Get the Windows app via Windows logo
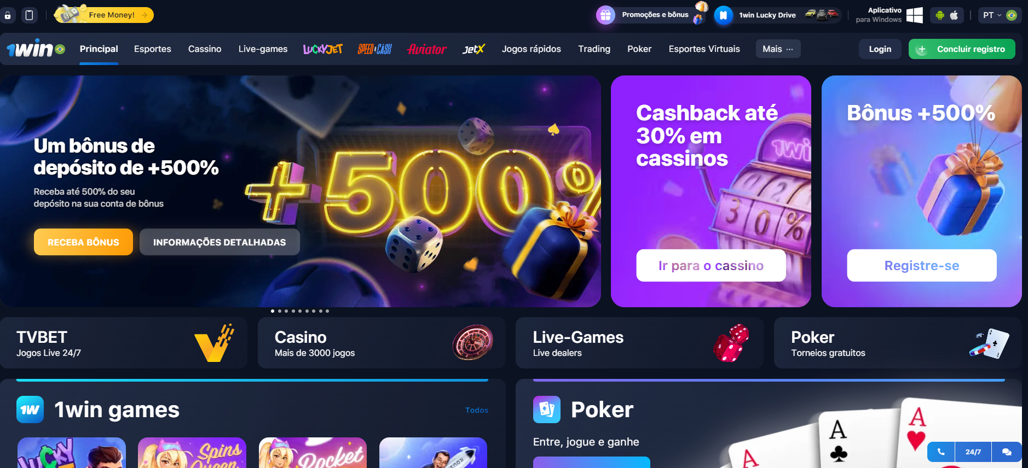 pos(915,15)
